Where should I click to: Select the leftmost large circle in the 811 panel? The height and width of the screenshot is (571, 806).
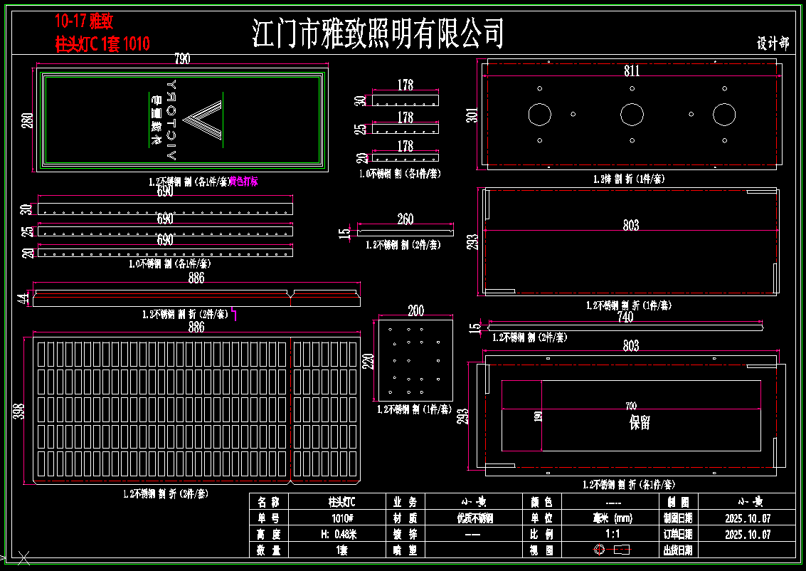coord(539,114)
